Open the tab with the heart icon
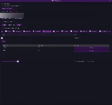 coord(17,31)
